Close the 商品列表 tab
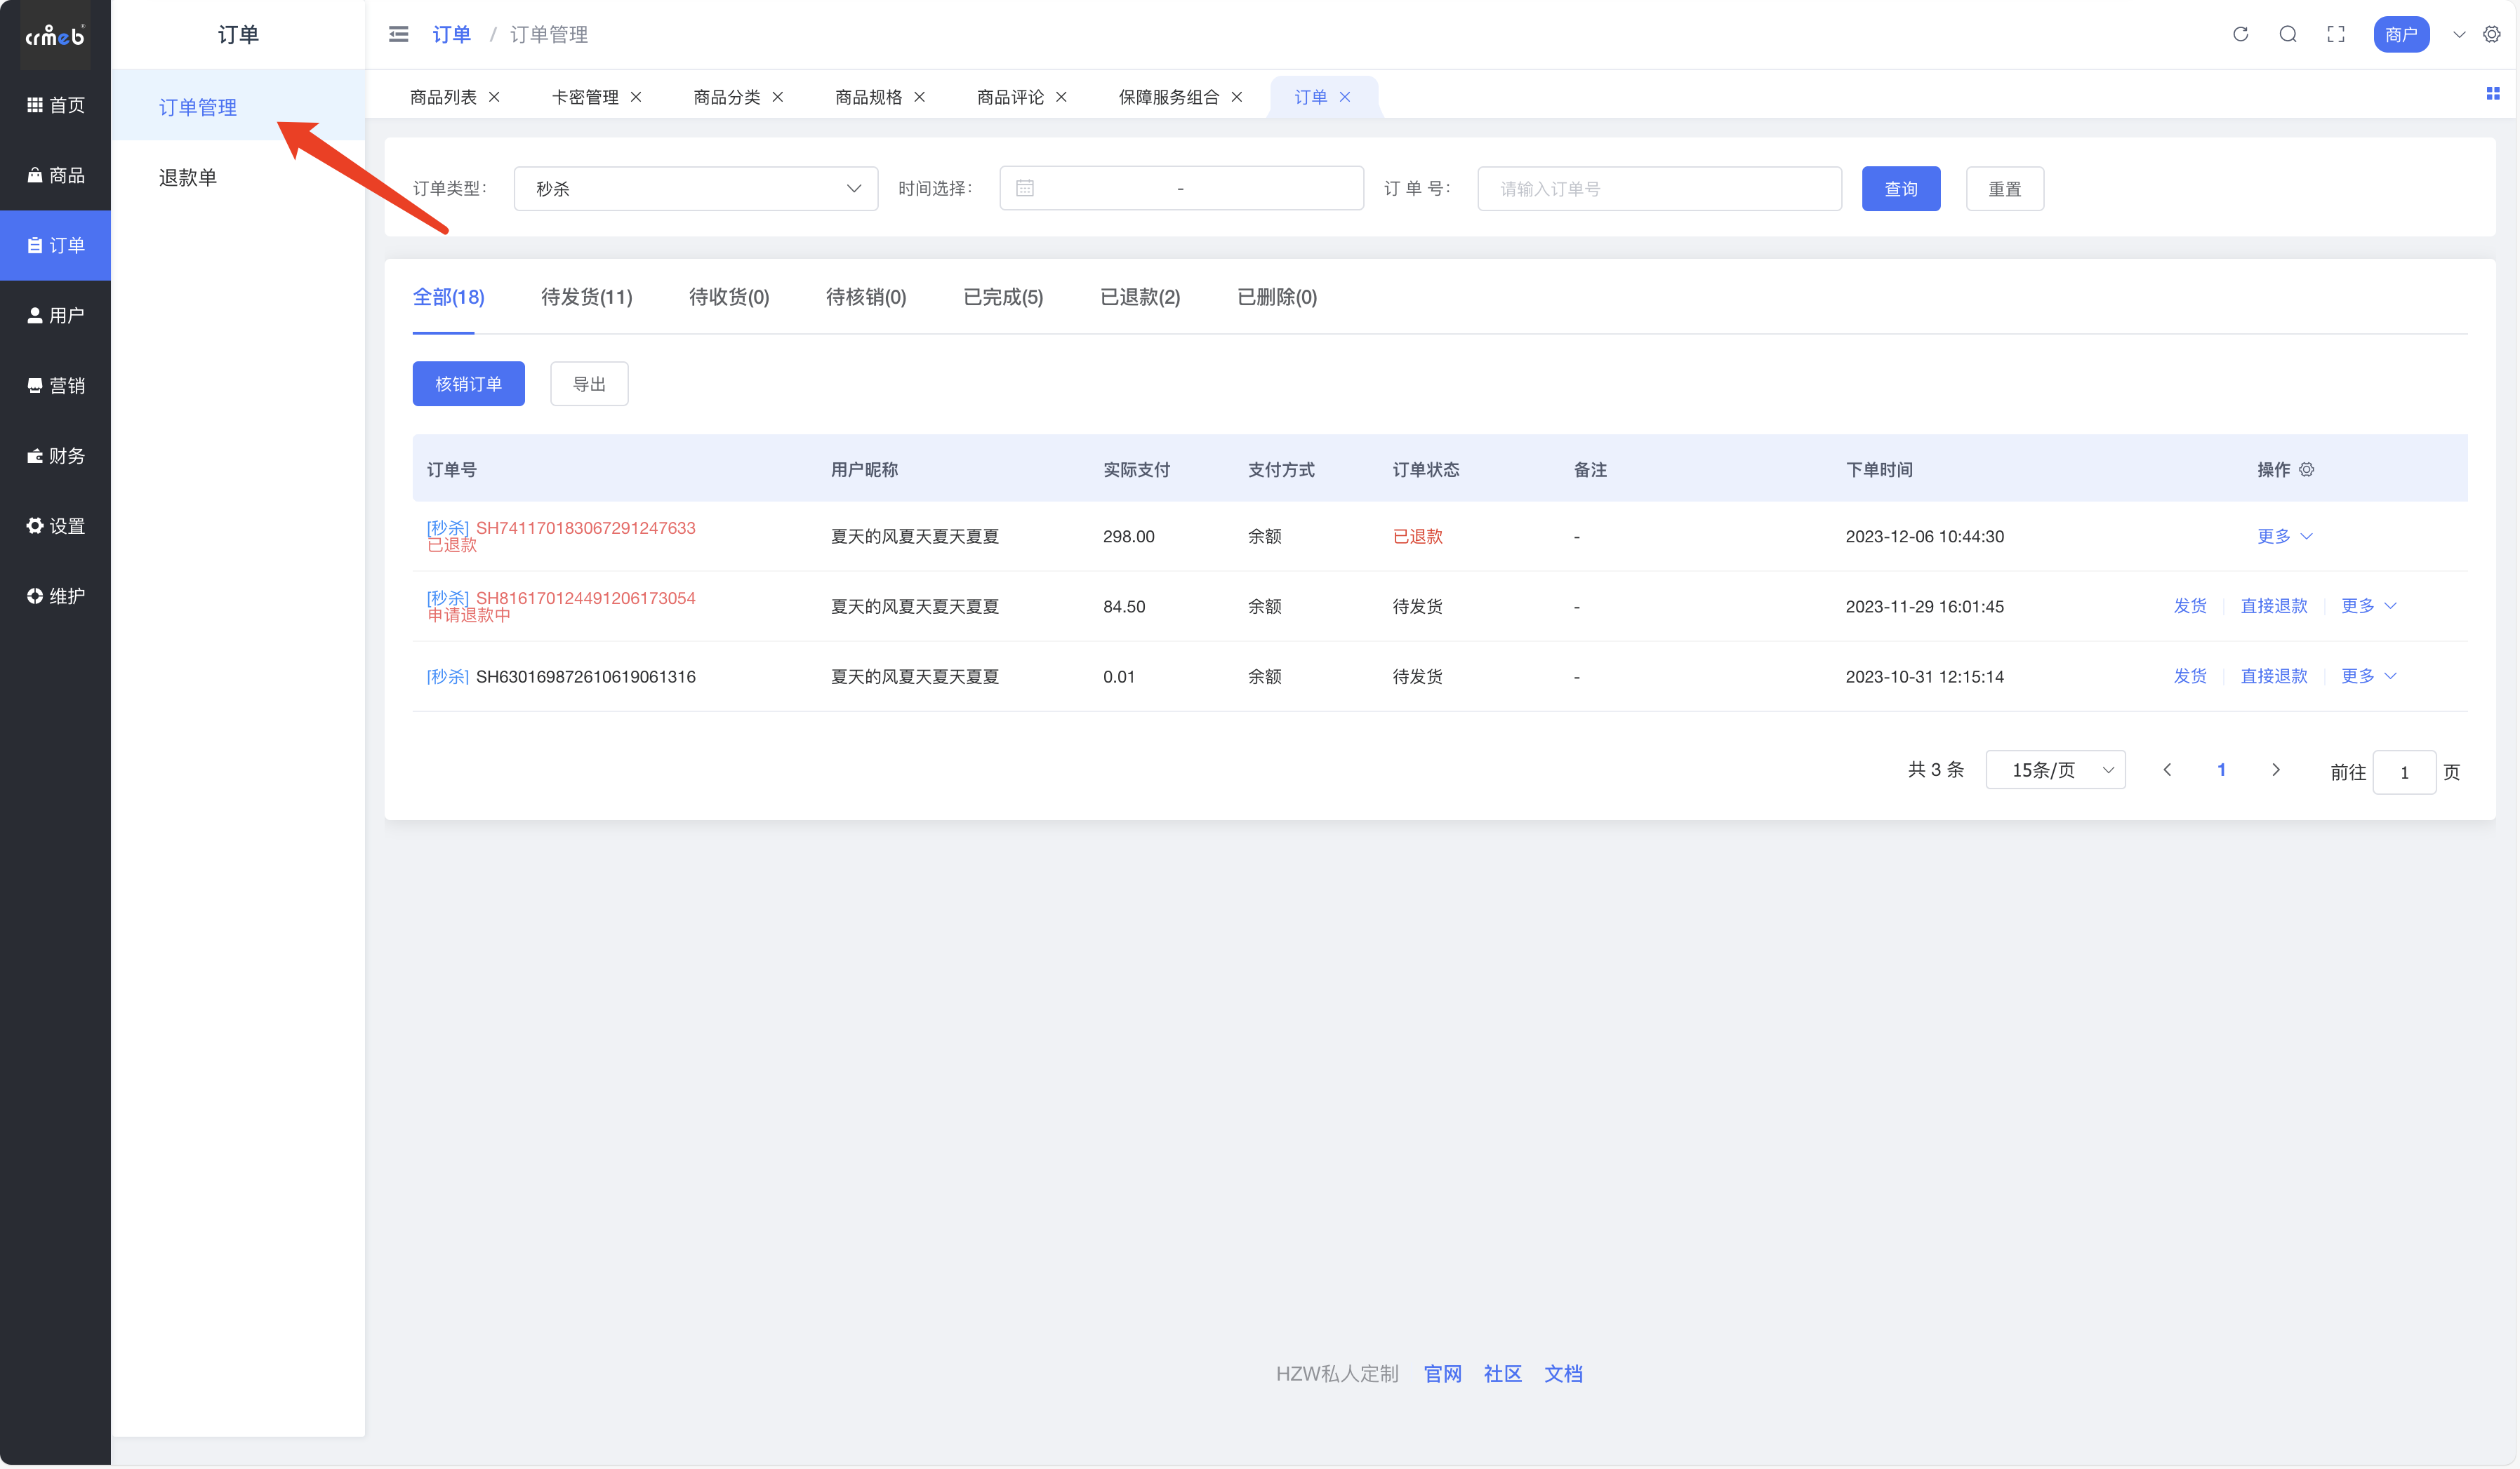Screen dimensions: 2520x1469 point(494,97)
